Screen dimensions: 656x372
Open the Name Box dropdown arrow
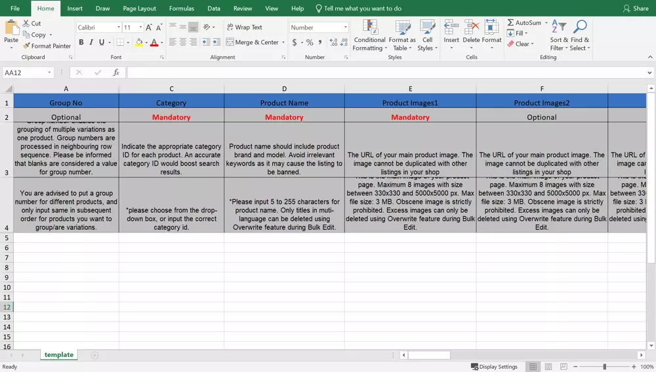(x=49, y=73)
